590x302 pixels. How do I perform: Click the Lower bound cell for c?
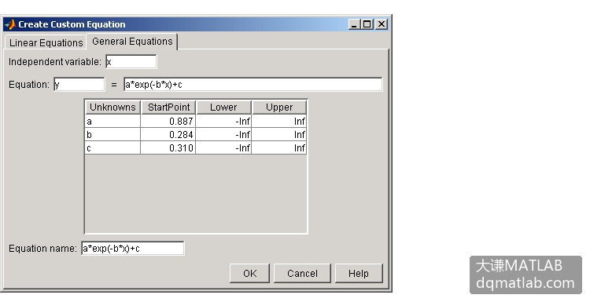(x=223, y=147)
